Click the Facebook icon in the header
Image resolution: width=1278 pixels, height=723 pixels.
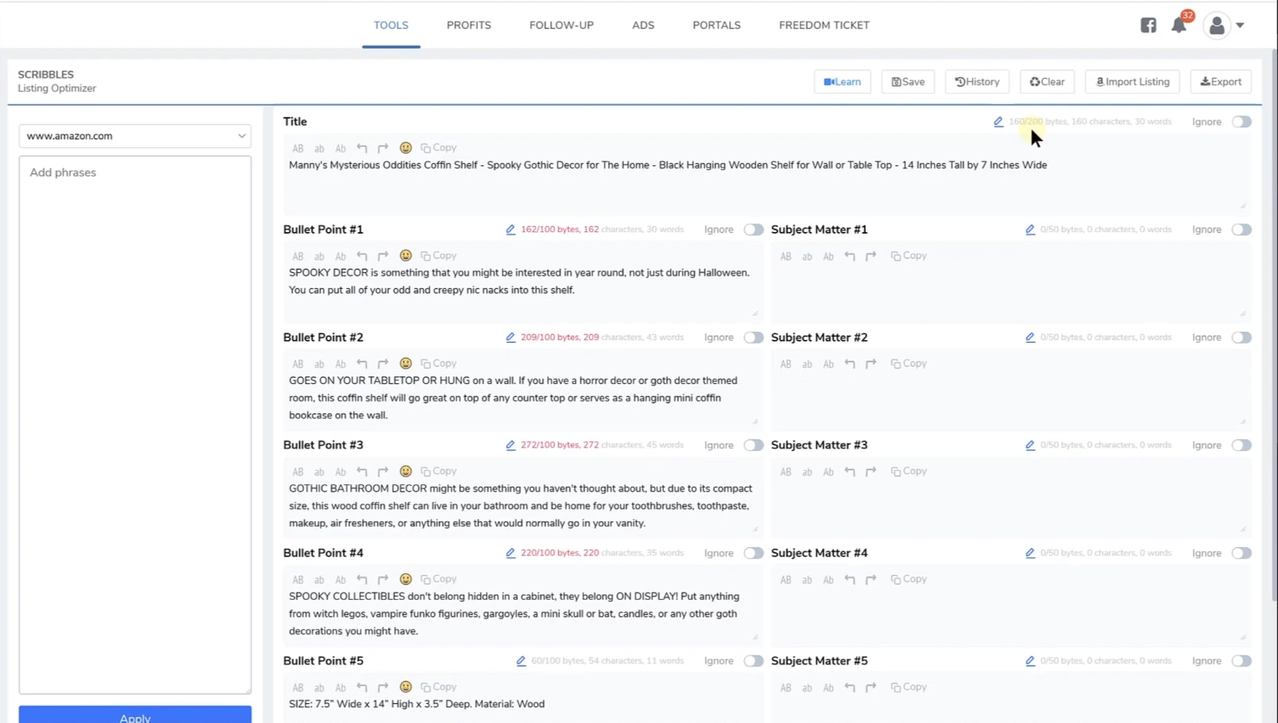(1148, 25)
